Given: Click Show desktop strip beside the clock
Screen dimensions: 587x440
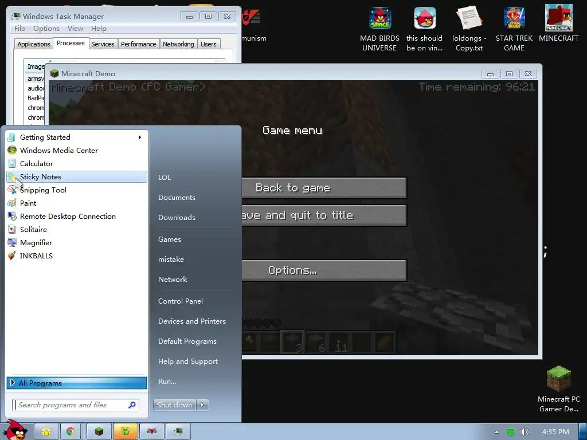Looking at the screenshot, I should pos(583,432).
